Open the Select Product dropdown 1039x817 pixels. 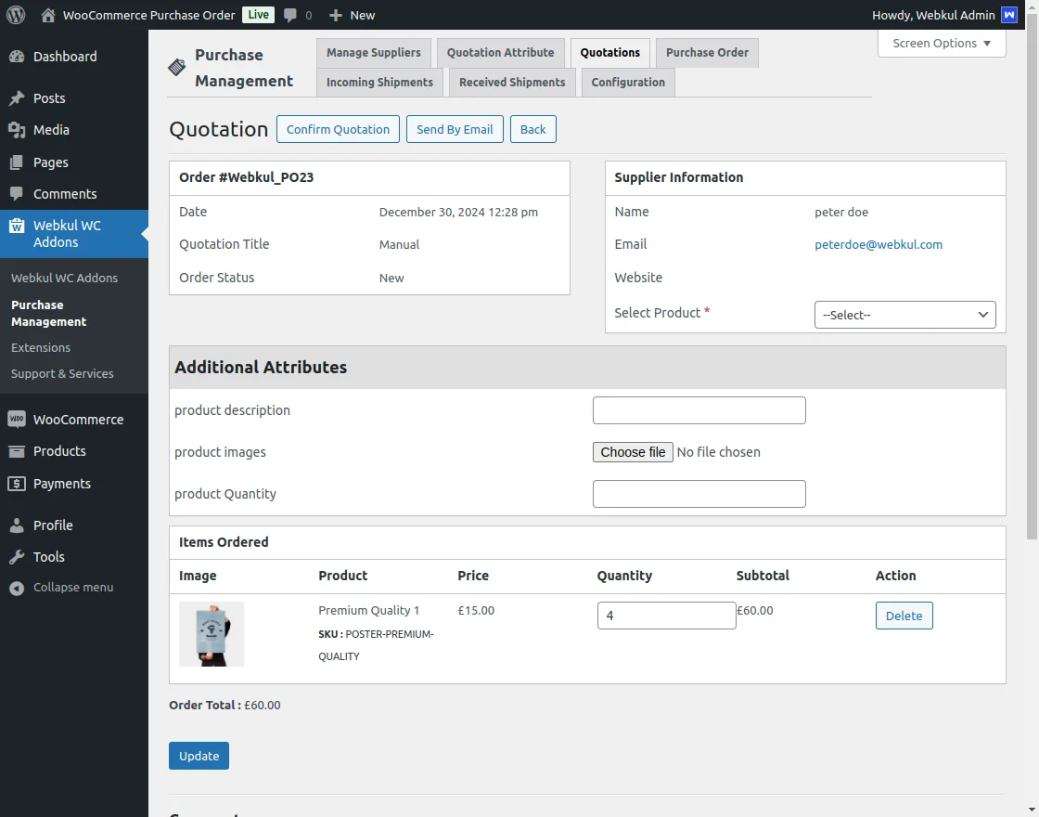904,315
